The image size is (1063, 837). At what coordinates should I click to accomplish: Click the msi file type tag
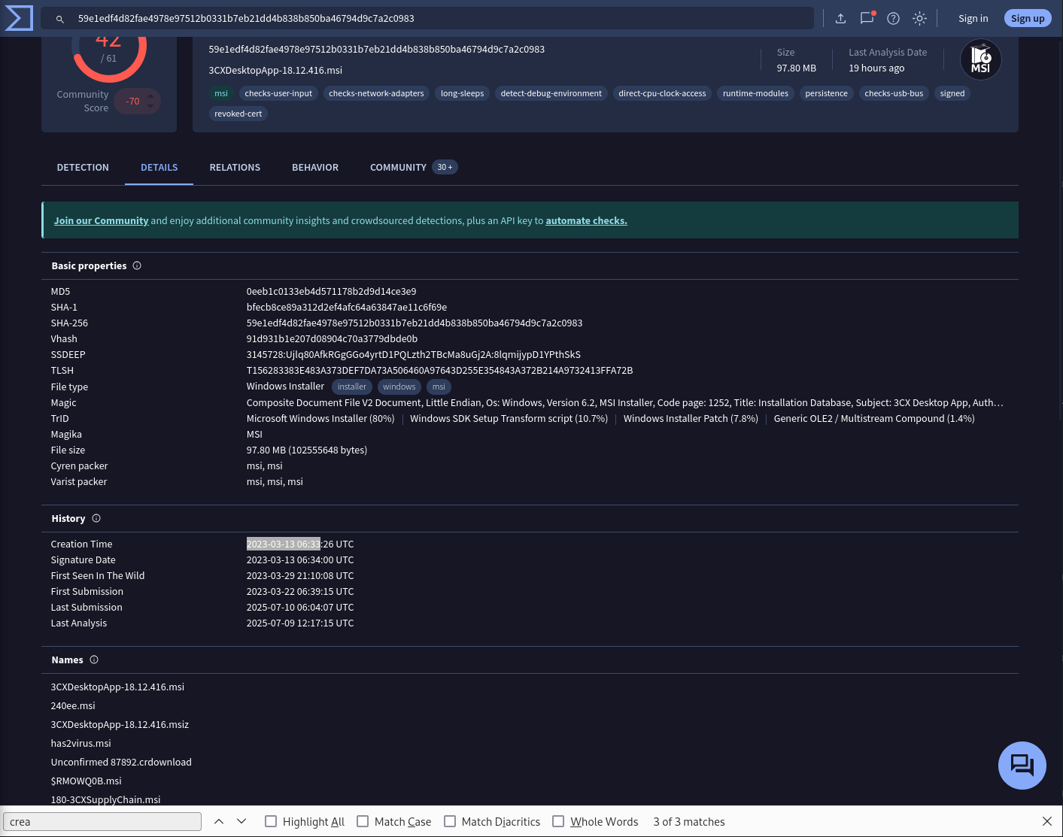tap(439, 387)
